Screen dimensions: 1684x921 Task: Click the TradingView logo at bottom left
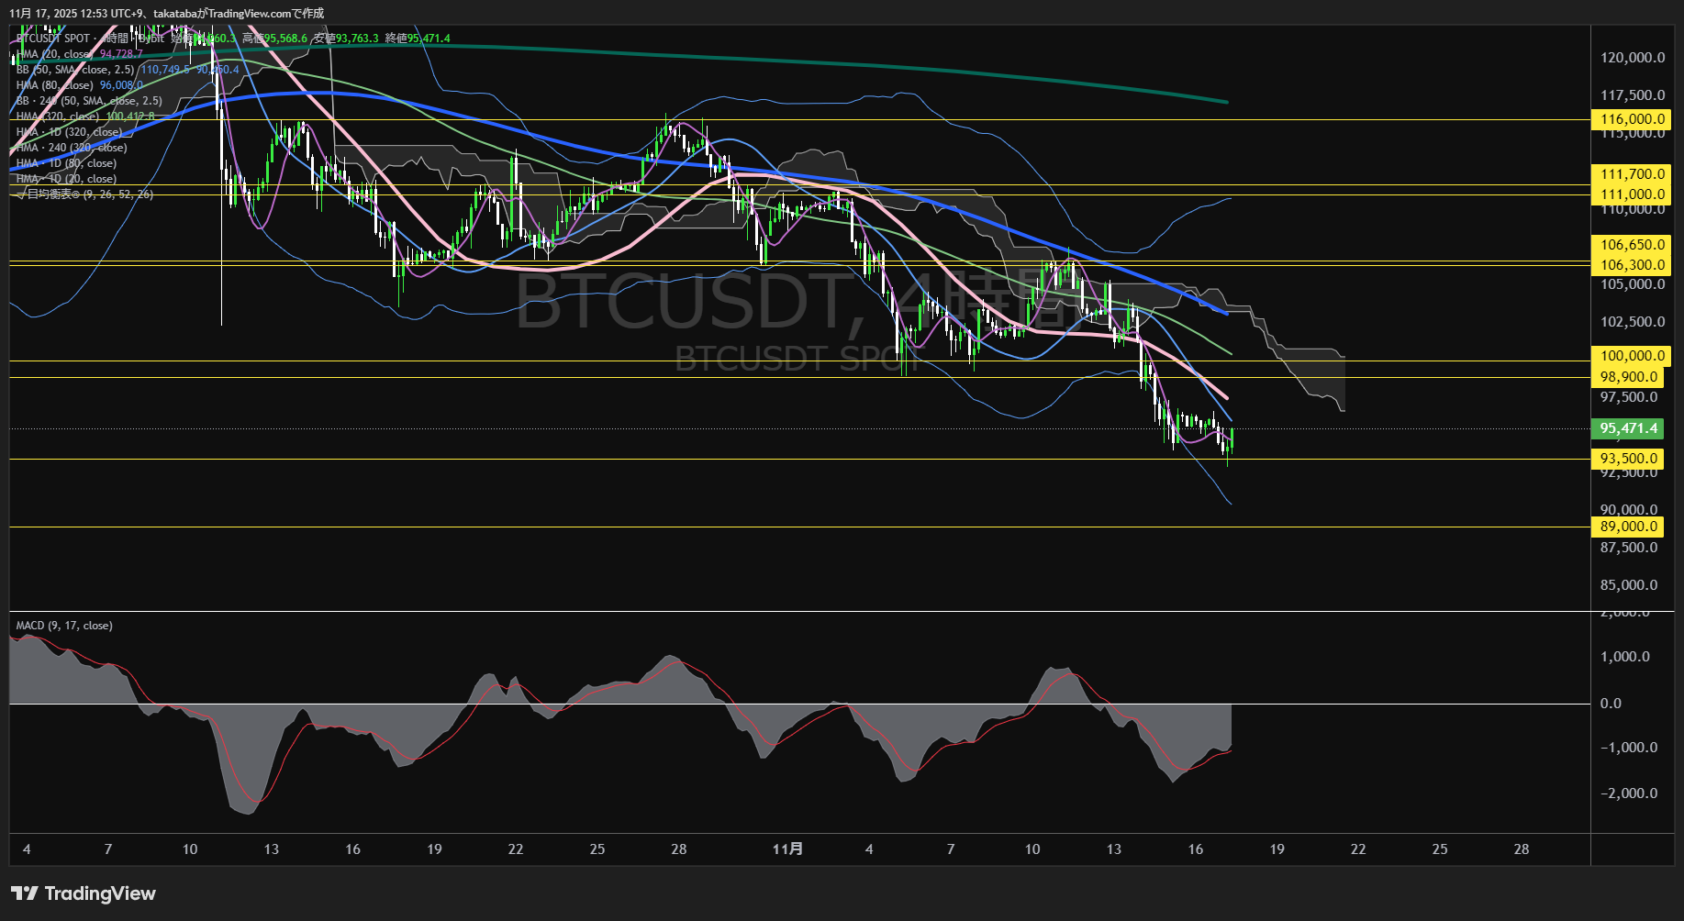(83, 893)
